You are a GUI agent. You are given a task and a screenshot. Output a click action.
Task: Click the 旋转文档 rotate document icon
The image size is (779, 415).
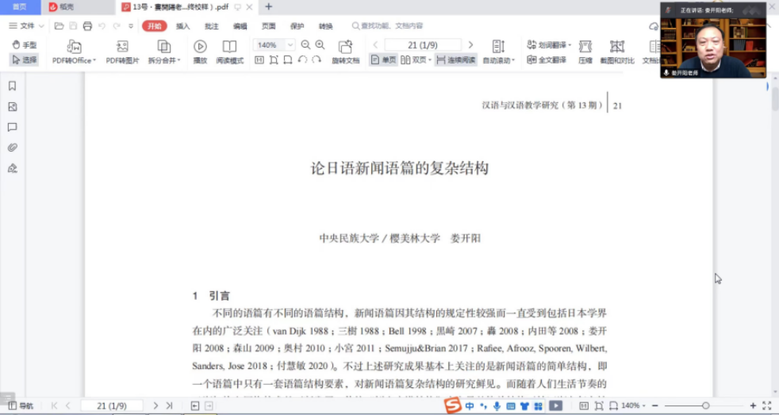click(345, 47)
